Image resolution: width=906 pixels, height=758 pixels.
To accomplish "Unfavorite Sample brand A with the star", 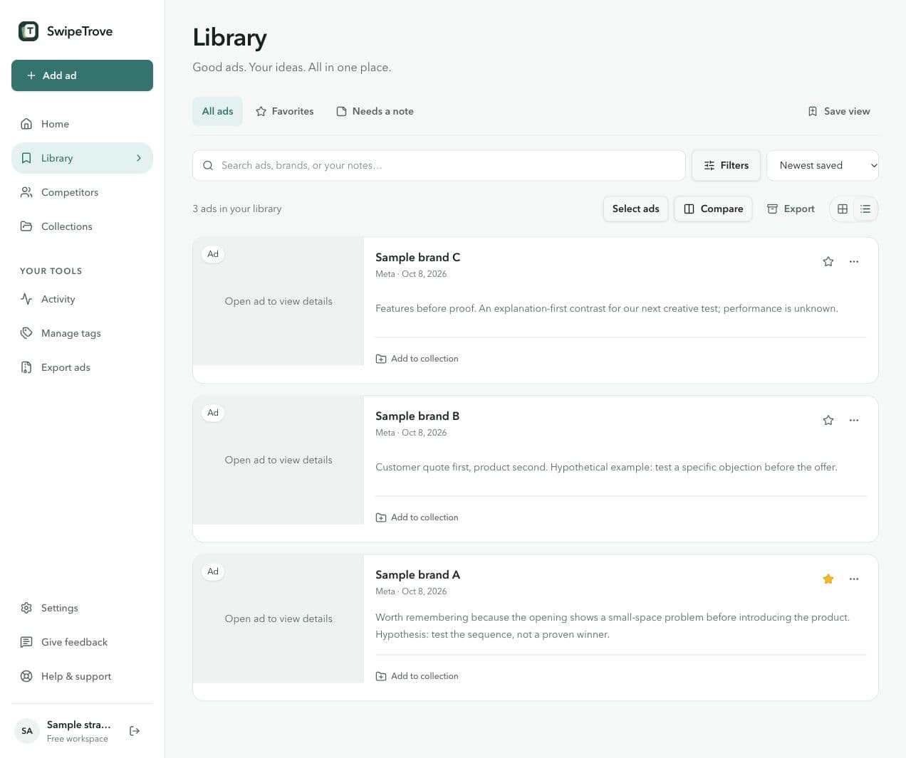I will pos(828,579).
